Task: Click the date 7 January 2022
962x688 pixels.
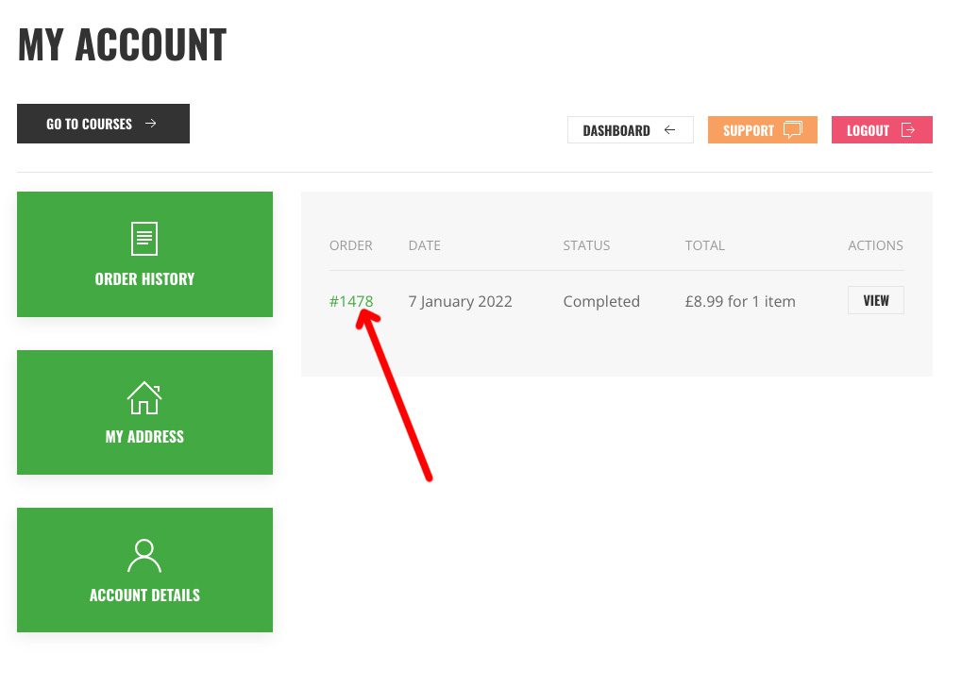Action: (x=460, y=302)
